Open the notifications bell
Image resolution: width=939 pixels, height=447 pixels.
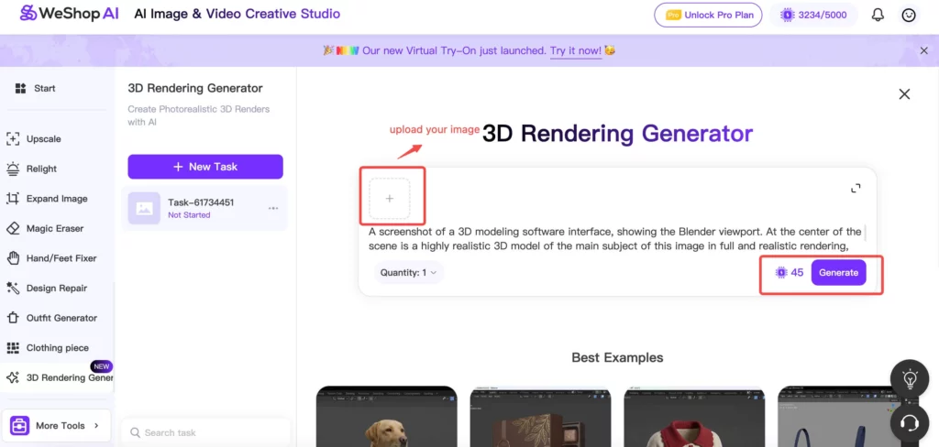pos(878,15)
